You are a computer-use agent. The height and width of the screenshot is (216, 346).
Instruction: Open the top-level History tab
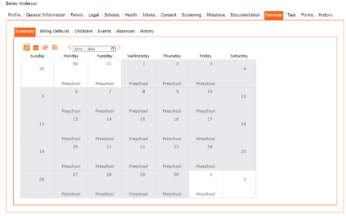pyautogui.click(x=326, y=15)
